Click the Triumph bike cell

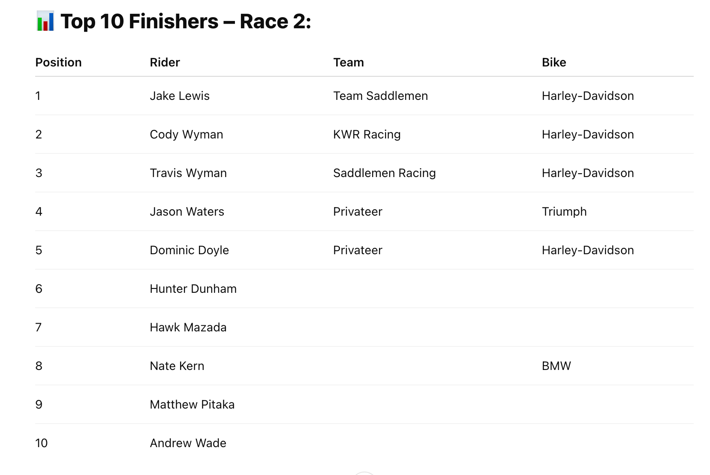pos(564,212)
